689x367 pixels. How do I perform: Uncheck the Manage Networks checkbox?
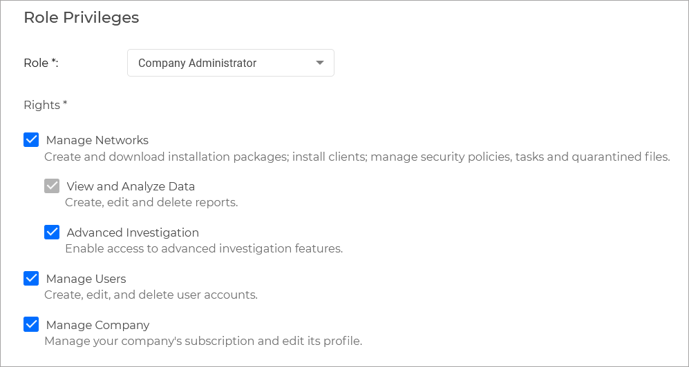pyautogui.click(x=31, y=140)
